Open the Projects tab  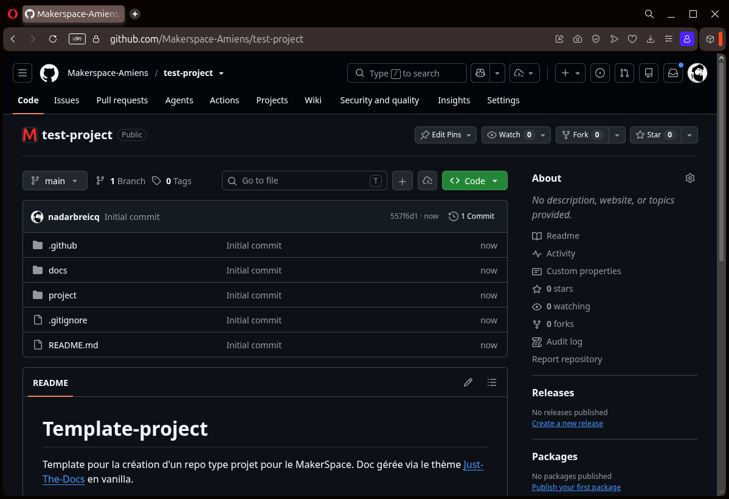click(272, 100)
